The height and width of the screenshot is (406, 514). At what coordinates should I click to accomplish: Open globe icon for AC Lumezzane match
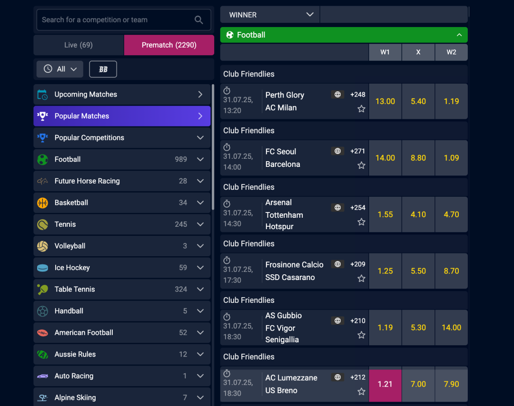pyautogui.click(x=337, y=377)
